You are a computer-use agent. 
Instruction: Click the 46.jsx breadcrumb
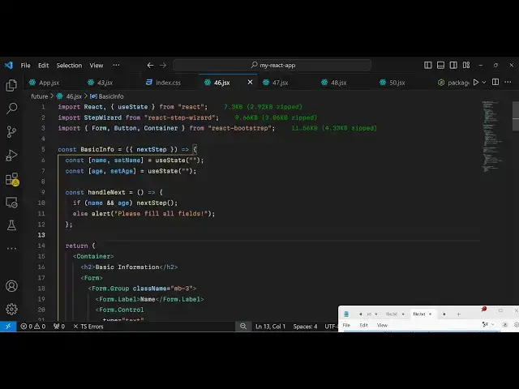pyautogui.click(x=69, y=96)
